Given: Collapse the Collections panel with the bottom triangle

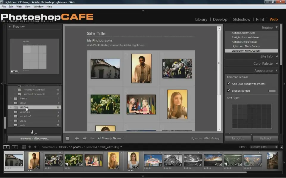Looking at the screenshot, I should pyautogui.click(x=33, y=131).
